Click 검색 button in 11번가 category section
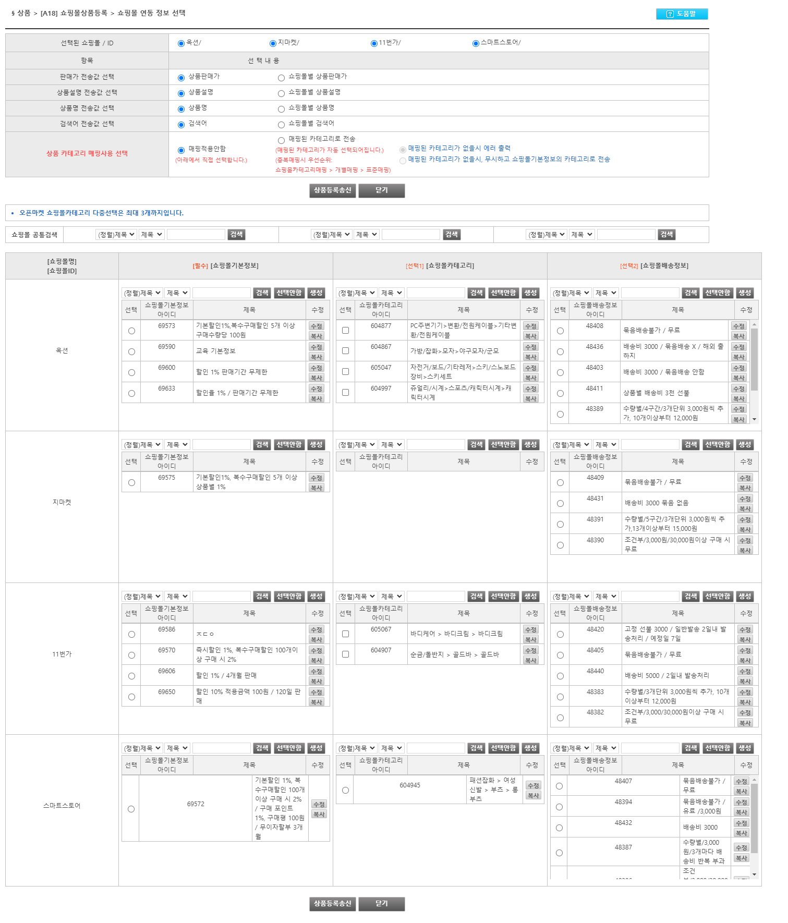The image size is (788, 923). click(476, 597)
